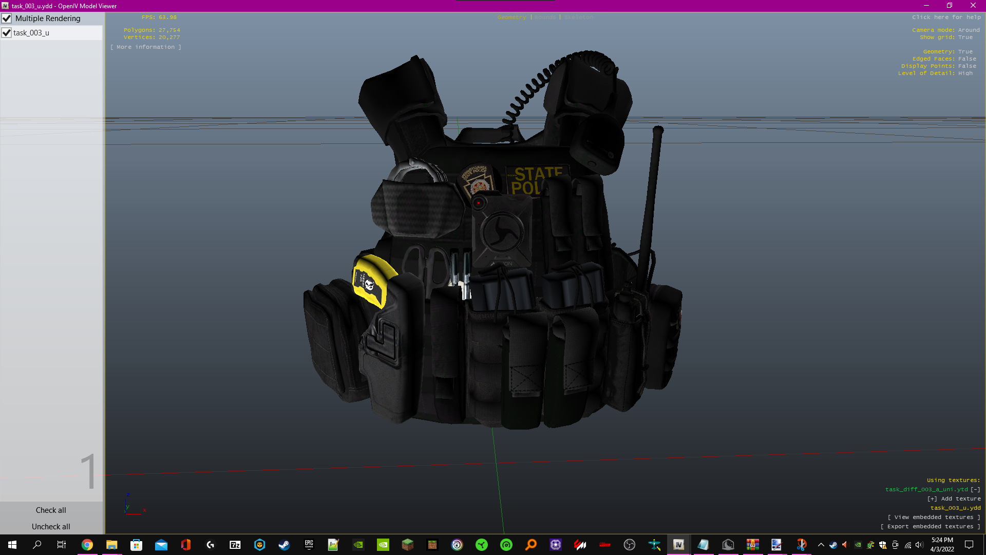This screenshot has width=986, height=555.
Task: Click the WinRAR taskbar icon
Action: click(x=752, y=545)
